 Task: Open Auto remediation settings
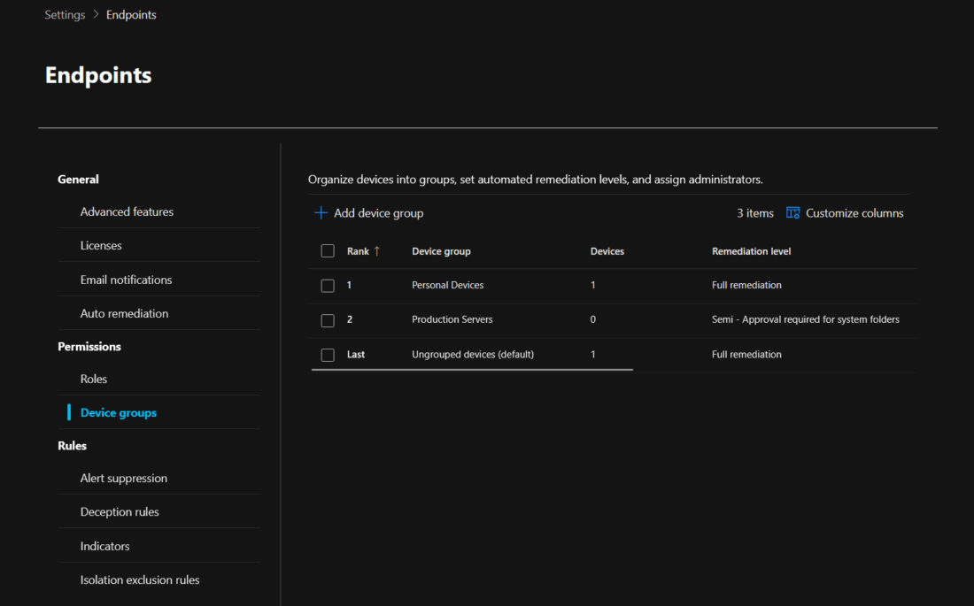[x=124, y=313]
